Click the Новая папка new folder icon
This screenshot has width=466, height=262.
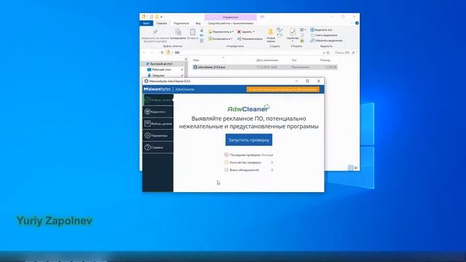[271, 31]
